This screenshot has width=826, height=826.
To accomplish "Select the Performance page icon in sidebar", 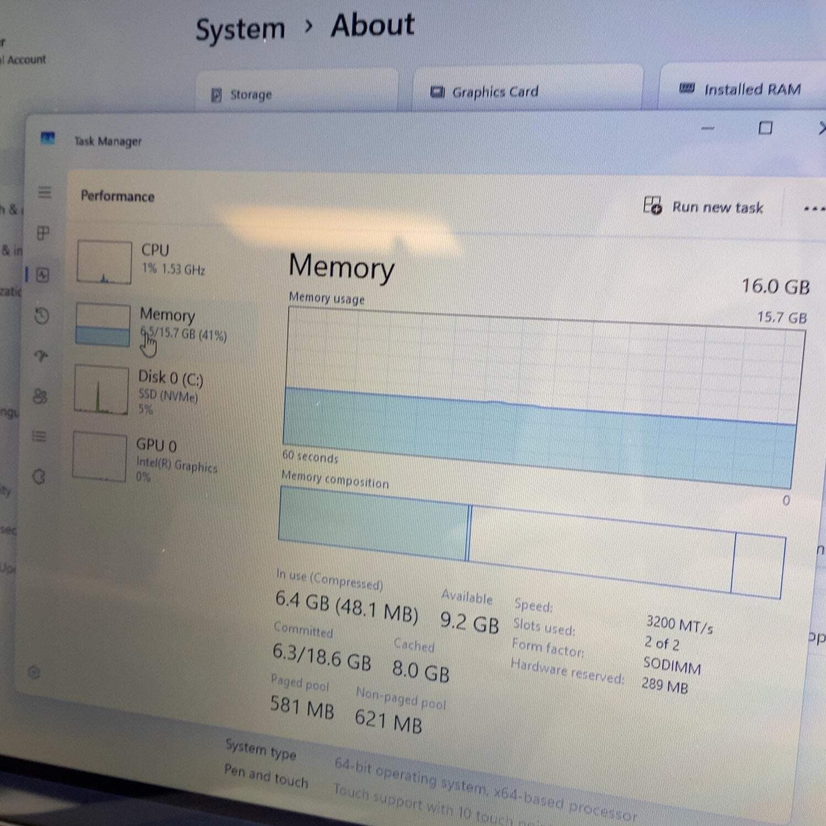I will click(43, 275).
